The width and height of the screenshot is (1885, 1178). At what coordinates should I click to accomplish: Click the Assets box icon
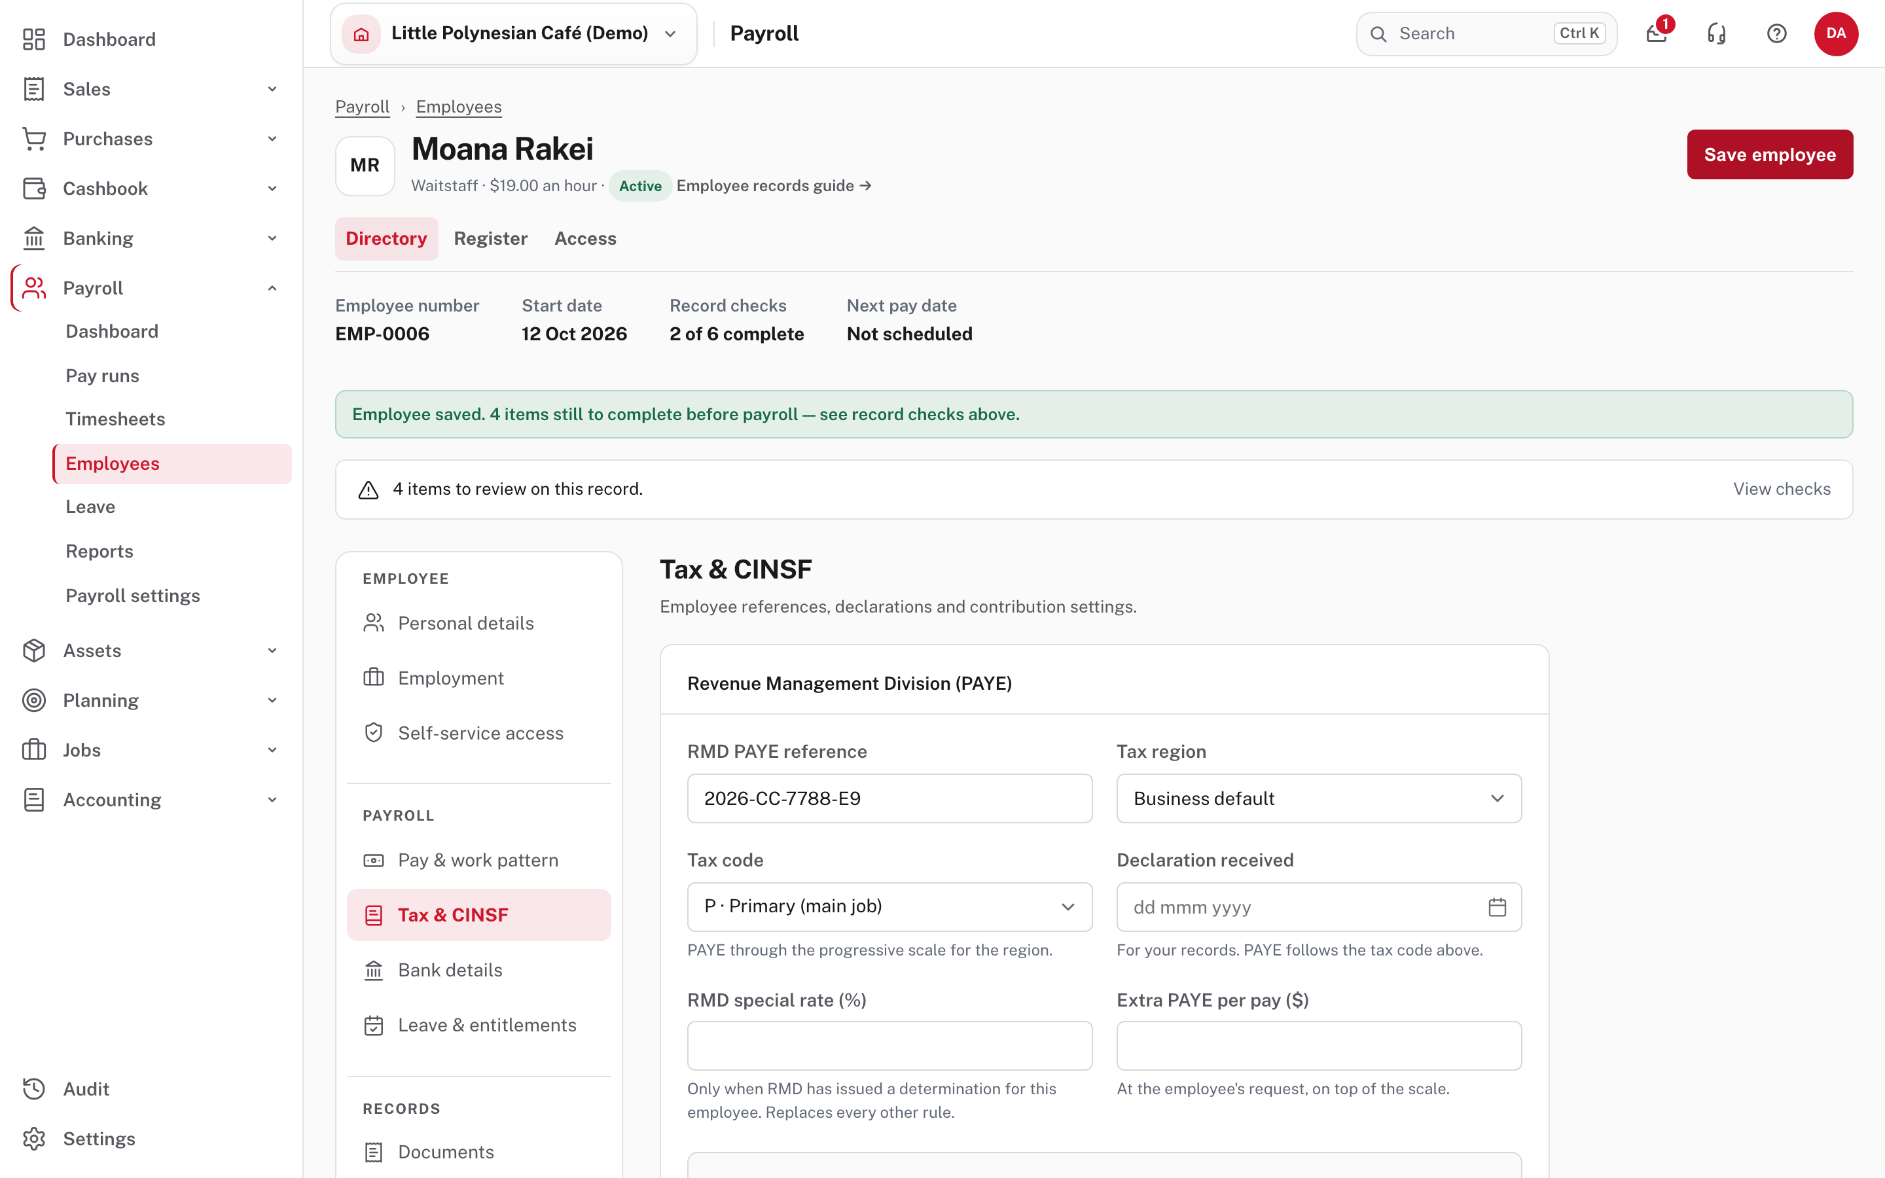pyautogui.click(x=34, y=651)
